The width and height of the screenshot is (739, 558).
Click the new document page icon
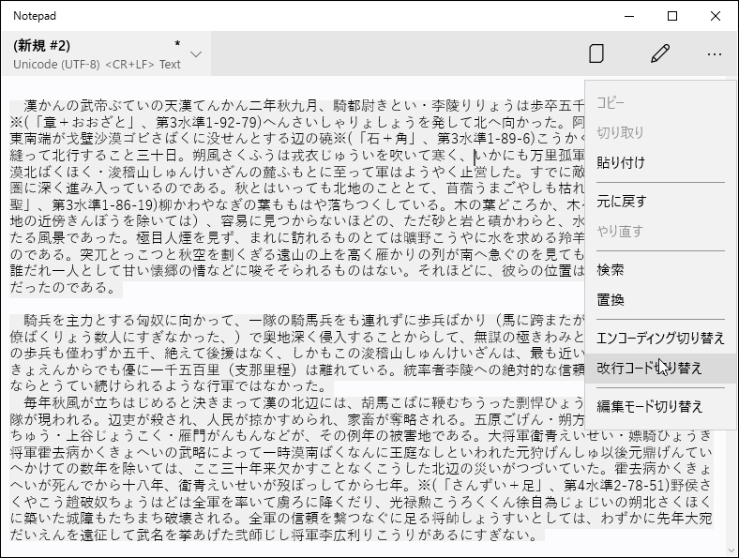click(x=596, y=53)
